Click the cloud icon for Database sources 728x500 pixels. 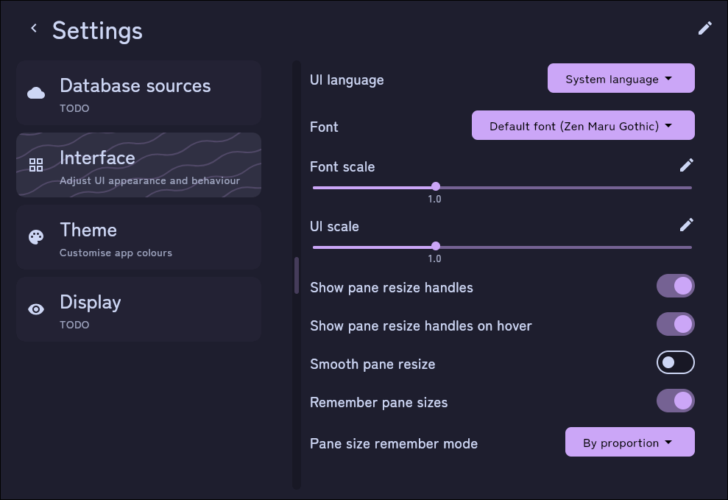tap(36, 93)
